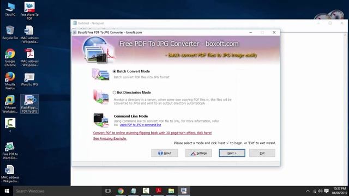Click the Boxoft converter logo in banner
The image size is (349, 196).
tap(99, 50)
